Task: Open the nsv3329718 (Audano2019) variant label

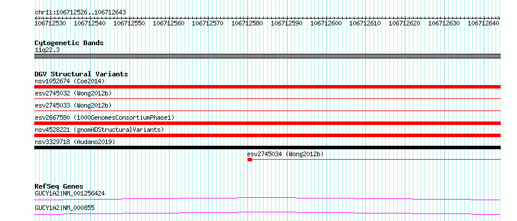Action: pyautogui.click(x=75, y=142)
